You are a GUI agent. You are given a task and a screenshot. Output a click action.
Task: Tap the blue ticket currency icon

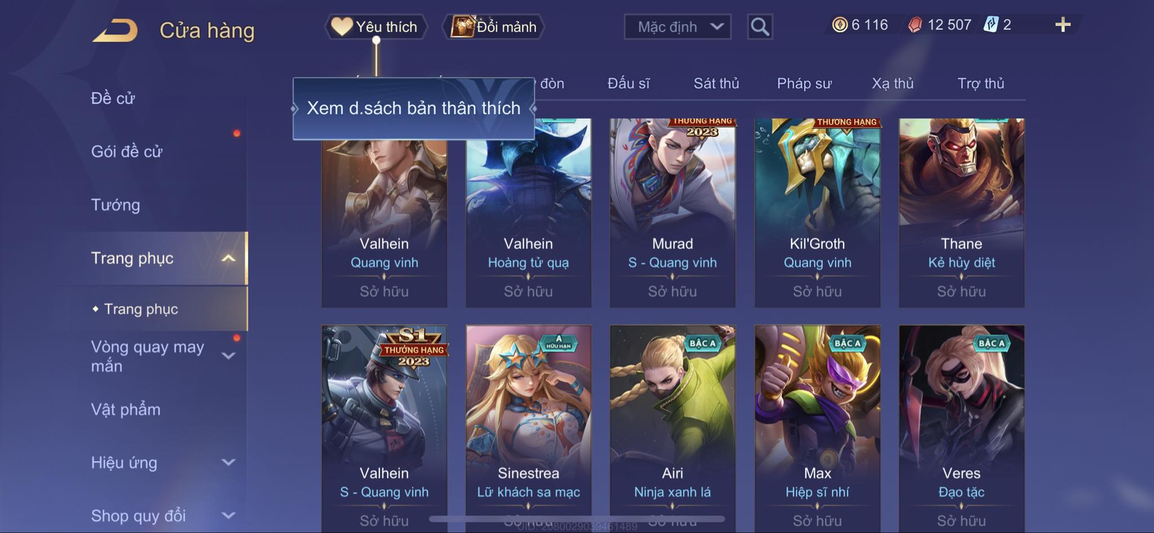click(991, 25)
